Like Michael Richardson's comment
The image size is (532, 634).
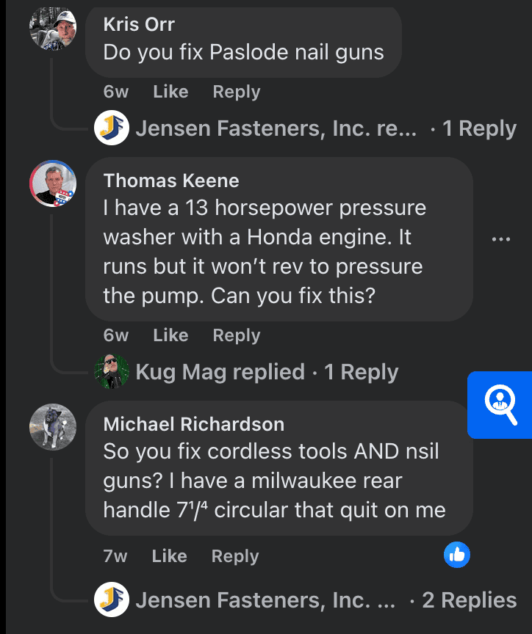[x=169, y=556]
